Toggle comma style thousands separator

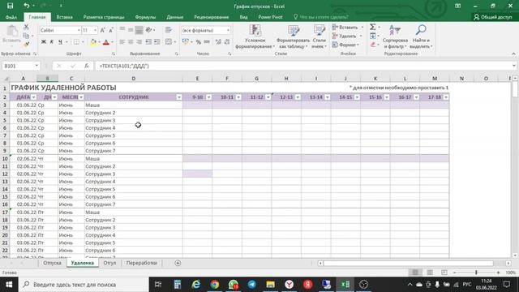[x=207, y=42]
